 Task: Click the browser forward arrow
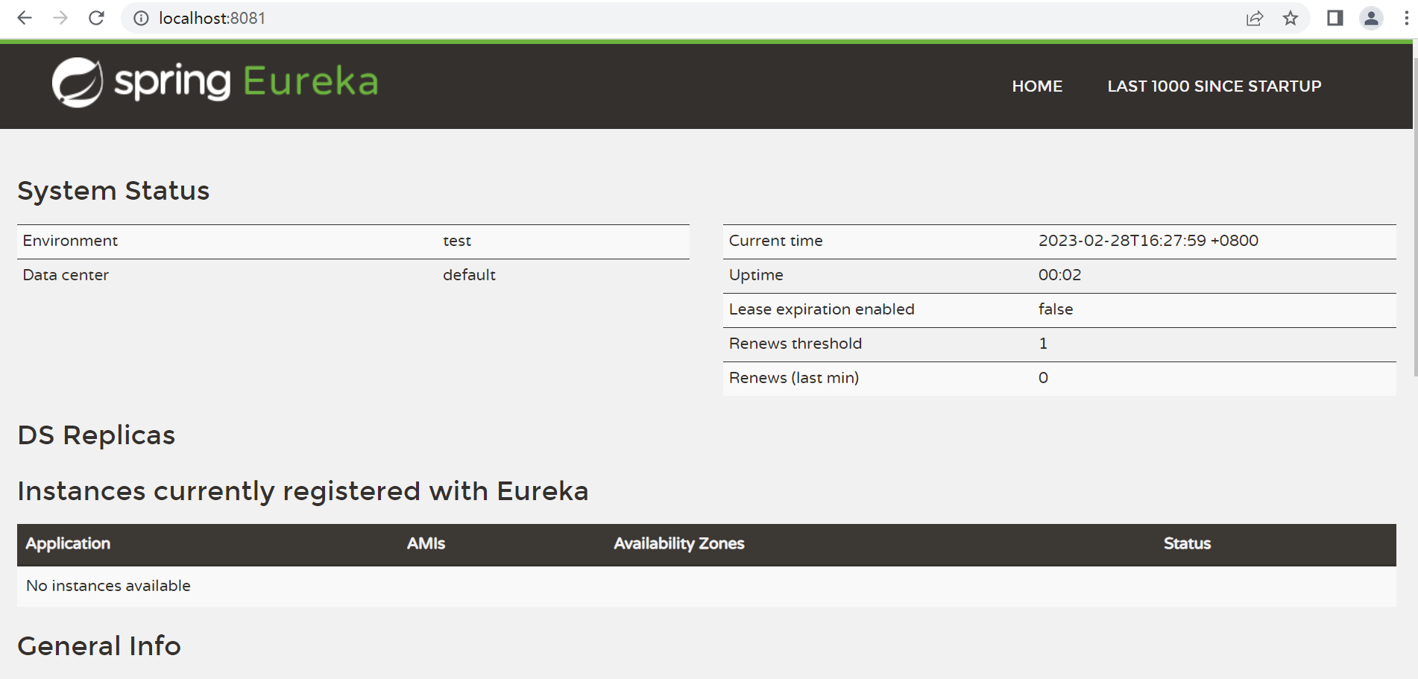(60, 18)
